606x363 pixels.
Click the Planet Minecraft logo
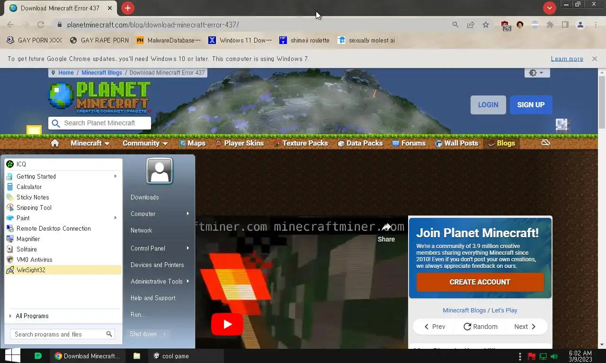100,97
